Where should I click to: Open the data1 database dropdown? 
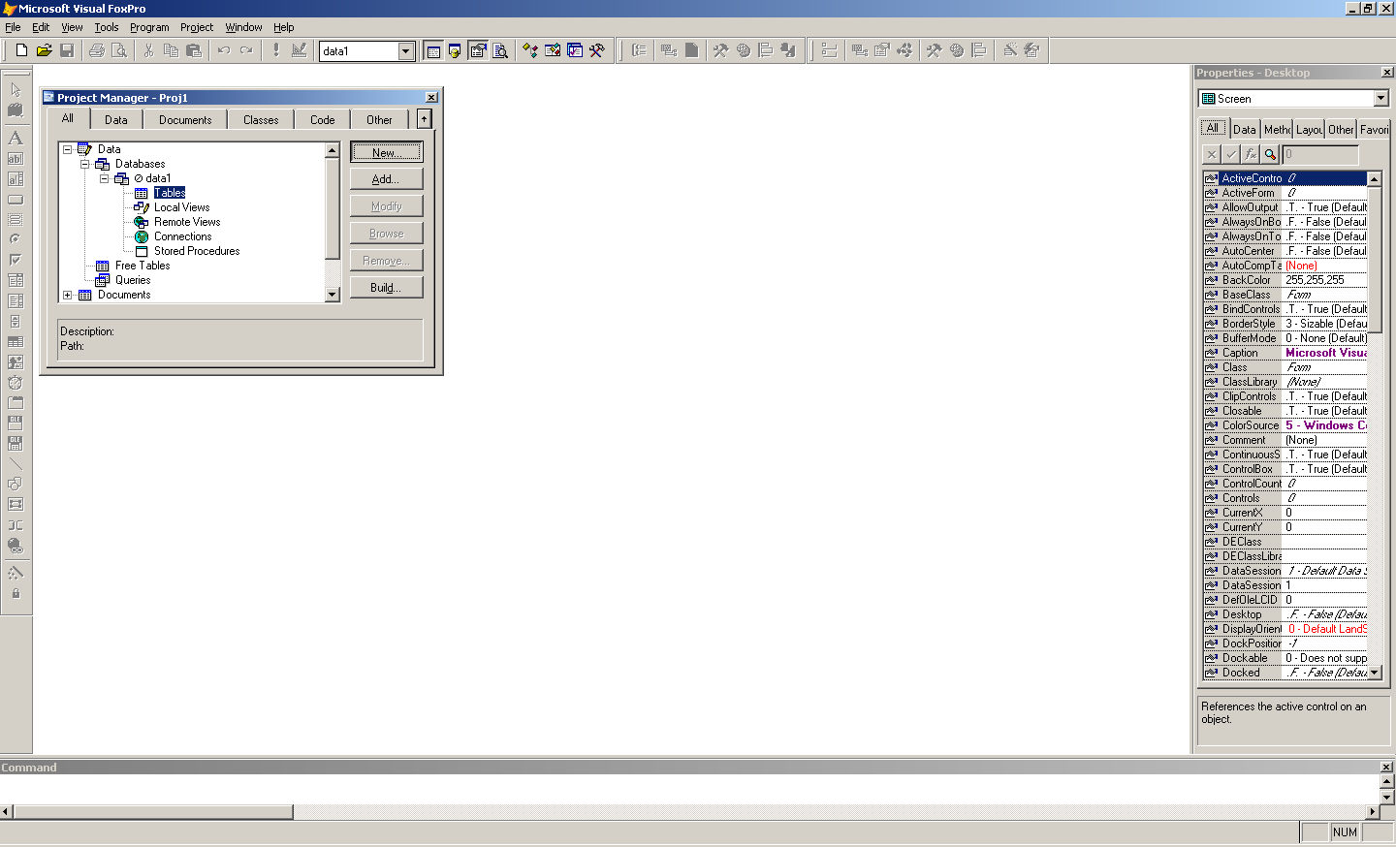point(406,50)
